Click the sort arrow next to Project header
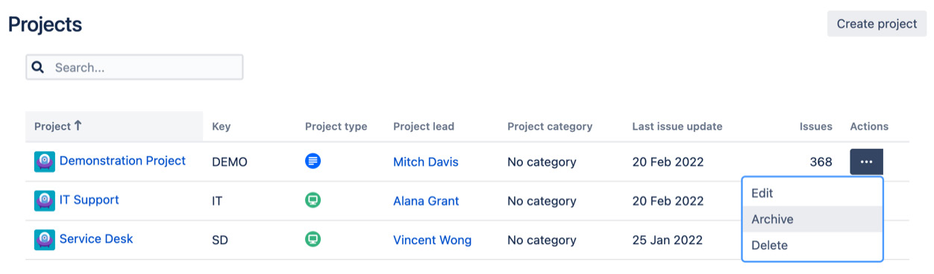Viewport: 934px width, 274px height. pos(78,126)
